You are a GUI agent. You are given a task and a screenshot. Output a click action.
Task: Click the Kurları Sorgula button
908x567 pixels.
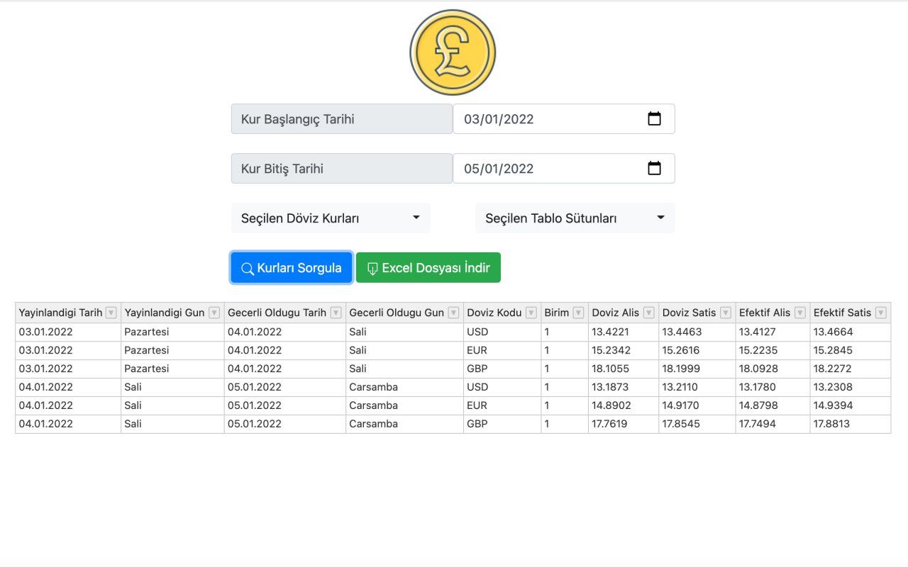[291, 268]
